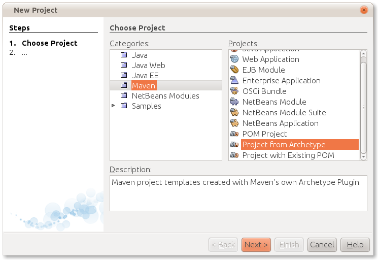The width and height of the screenshot is (378, 260).
Task: Click the NetBeans Module Suite icon
Action: (x=234, y=112)
